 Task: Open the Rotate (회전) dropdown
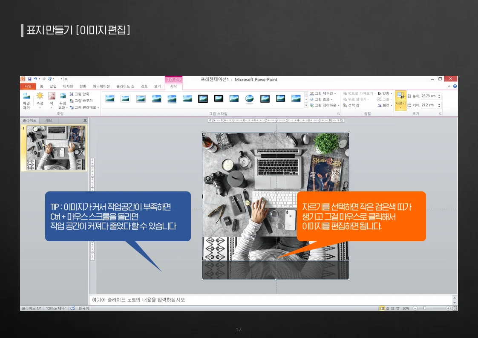coord(385,105)
